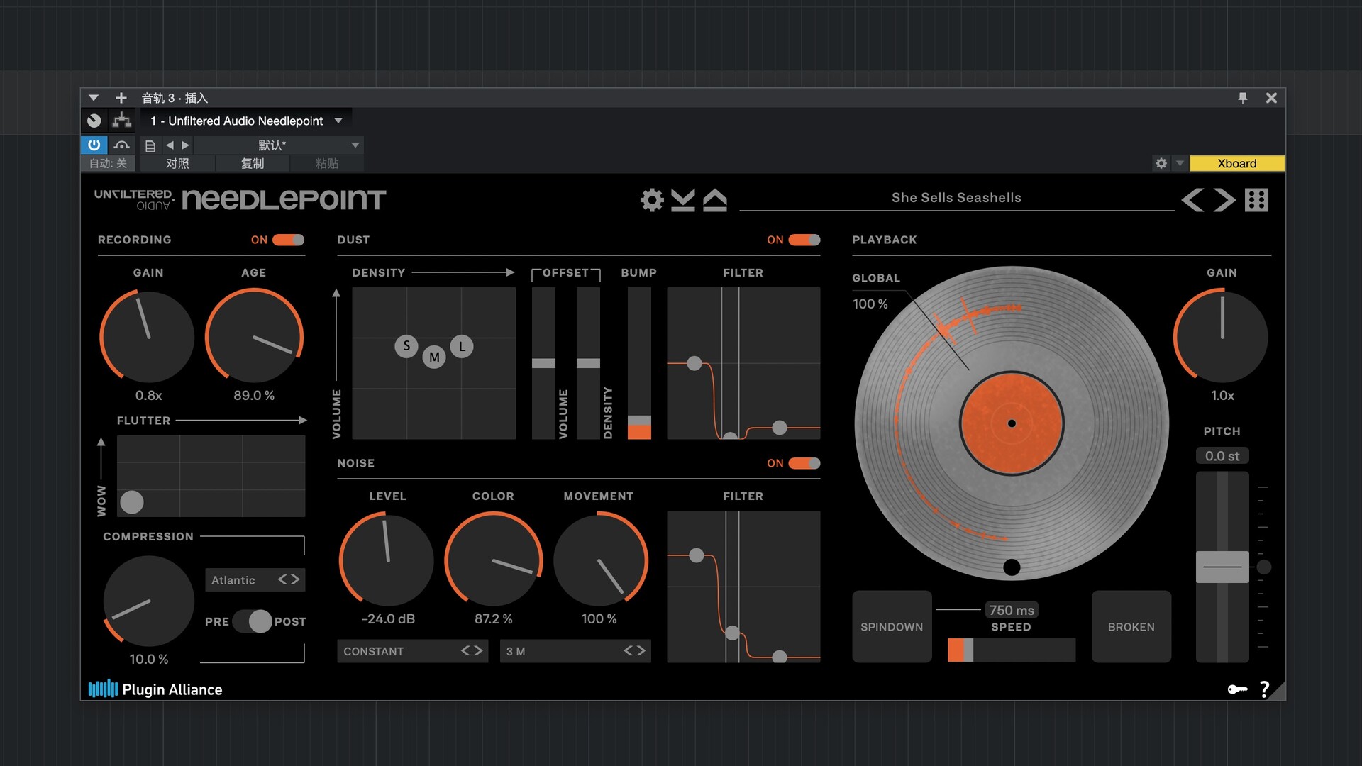Image resolution: width=1362 pixels, height=766 pixels.
Task: Click the offset DENSITY slider handle
Action: click(x=588, y=363)
